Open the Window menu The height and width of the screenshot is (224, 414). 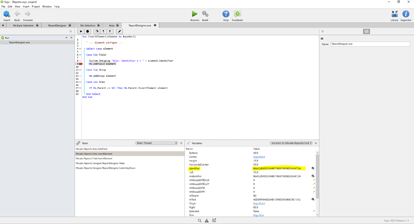pyautogui.click(x=47, y=7)
